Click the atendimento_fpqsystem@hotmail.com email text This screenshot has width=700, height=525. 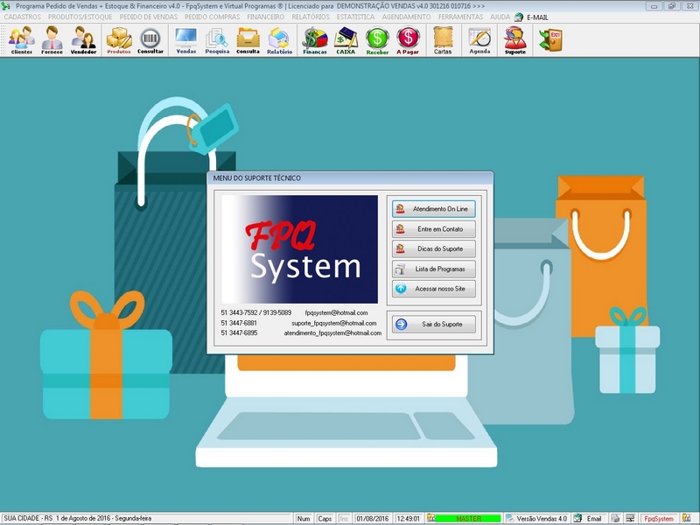(332, 333)
